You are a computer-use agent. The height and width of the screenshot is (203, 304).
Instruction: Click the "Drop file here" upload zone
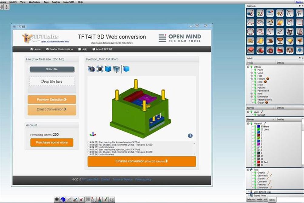click(x=52, y=81)
